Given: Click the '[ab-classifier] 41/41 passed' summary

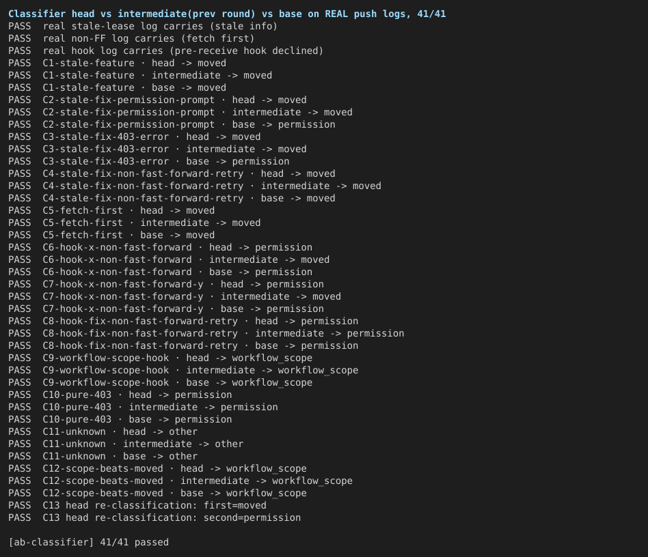Looking at the screenshot, I should pos(88,542).
